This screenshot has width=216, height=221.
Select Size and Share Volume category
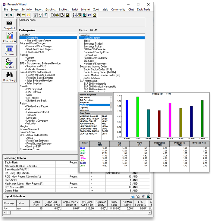tap(39, 41)
